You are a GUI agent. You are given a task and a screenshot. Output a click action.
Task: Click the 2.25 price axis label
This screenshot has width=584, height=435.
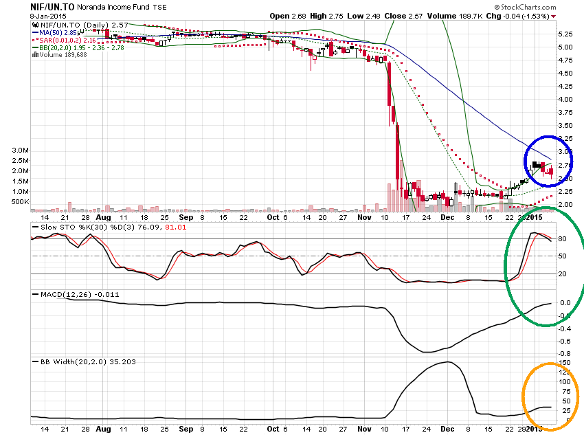565,191
